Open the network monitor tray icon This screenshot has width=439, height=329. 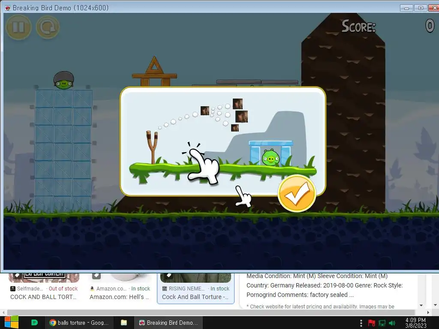pyautogui.click(x=382, y=323)
